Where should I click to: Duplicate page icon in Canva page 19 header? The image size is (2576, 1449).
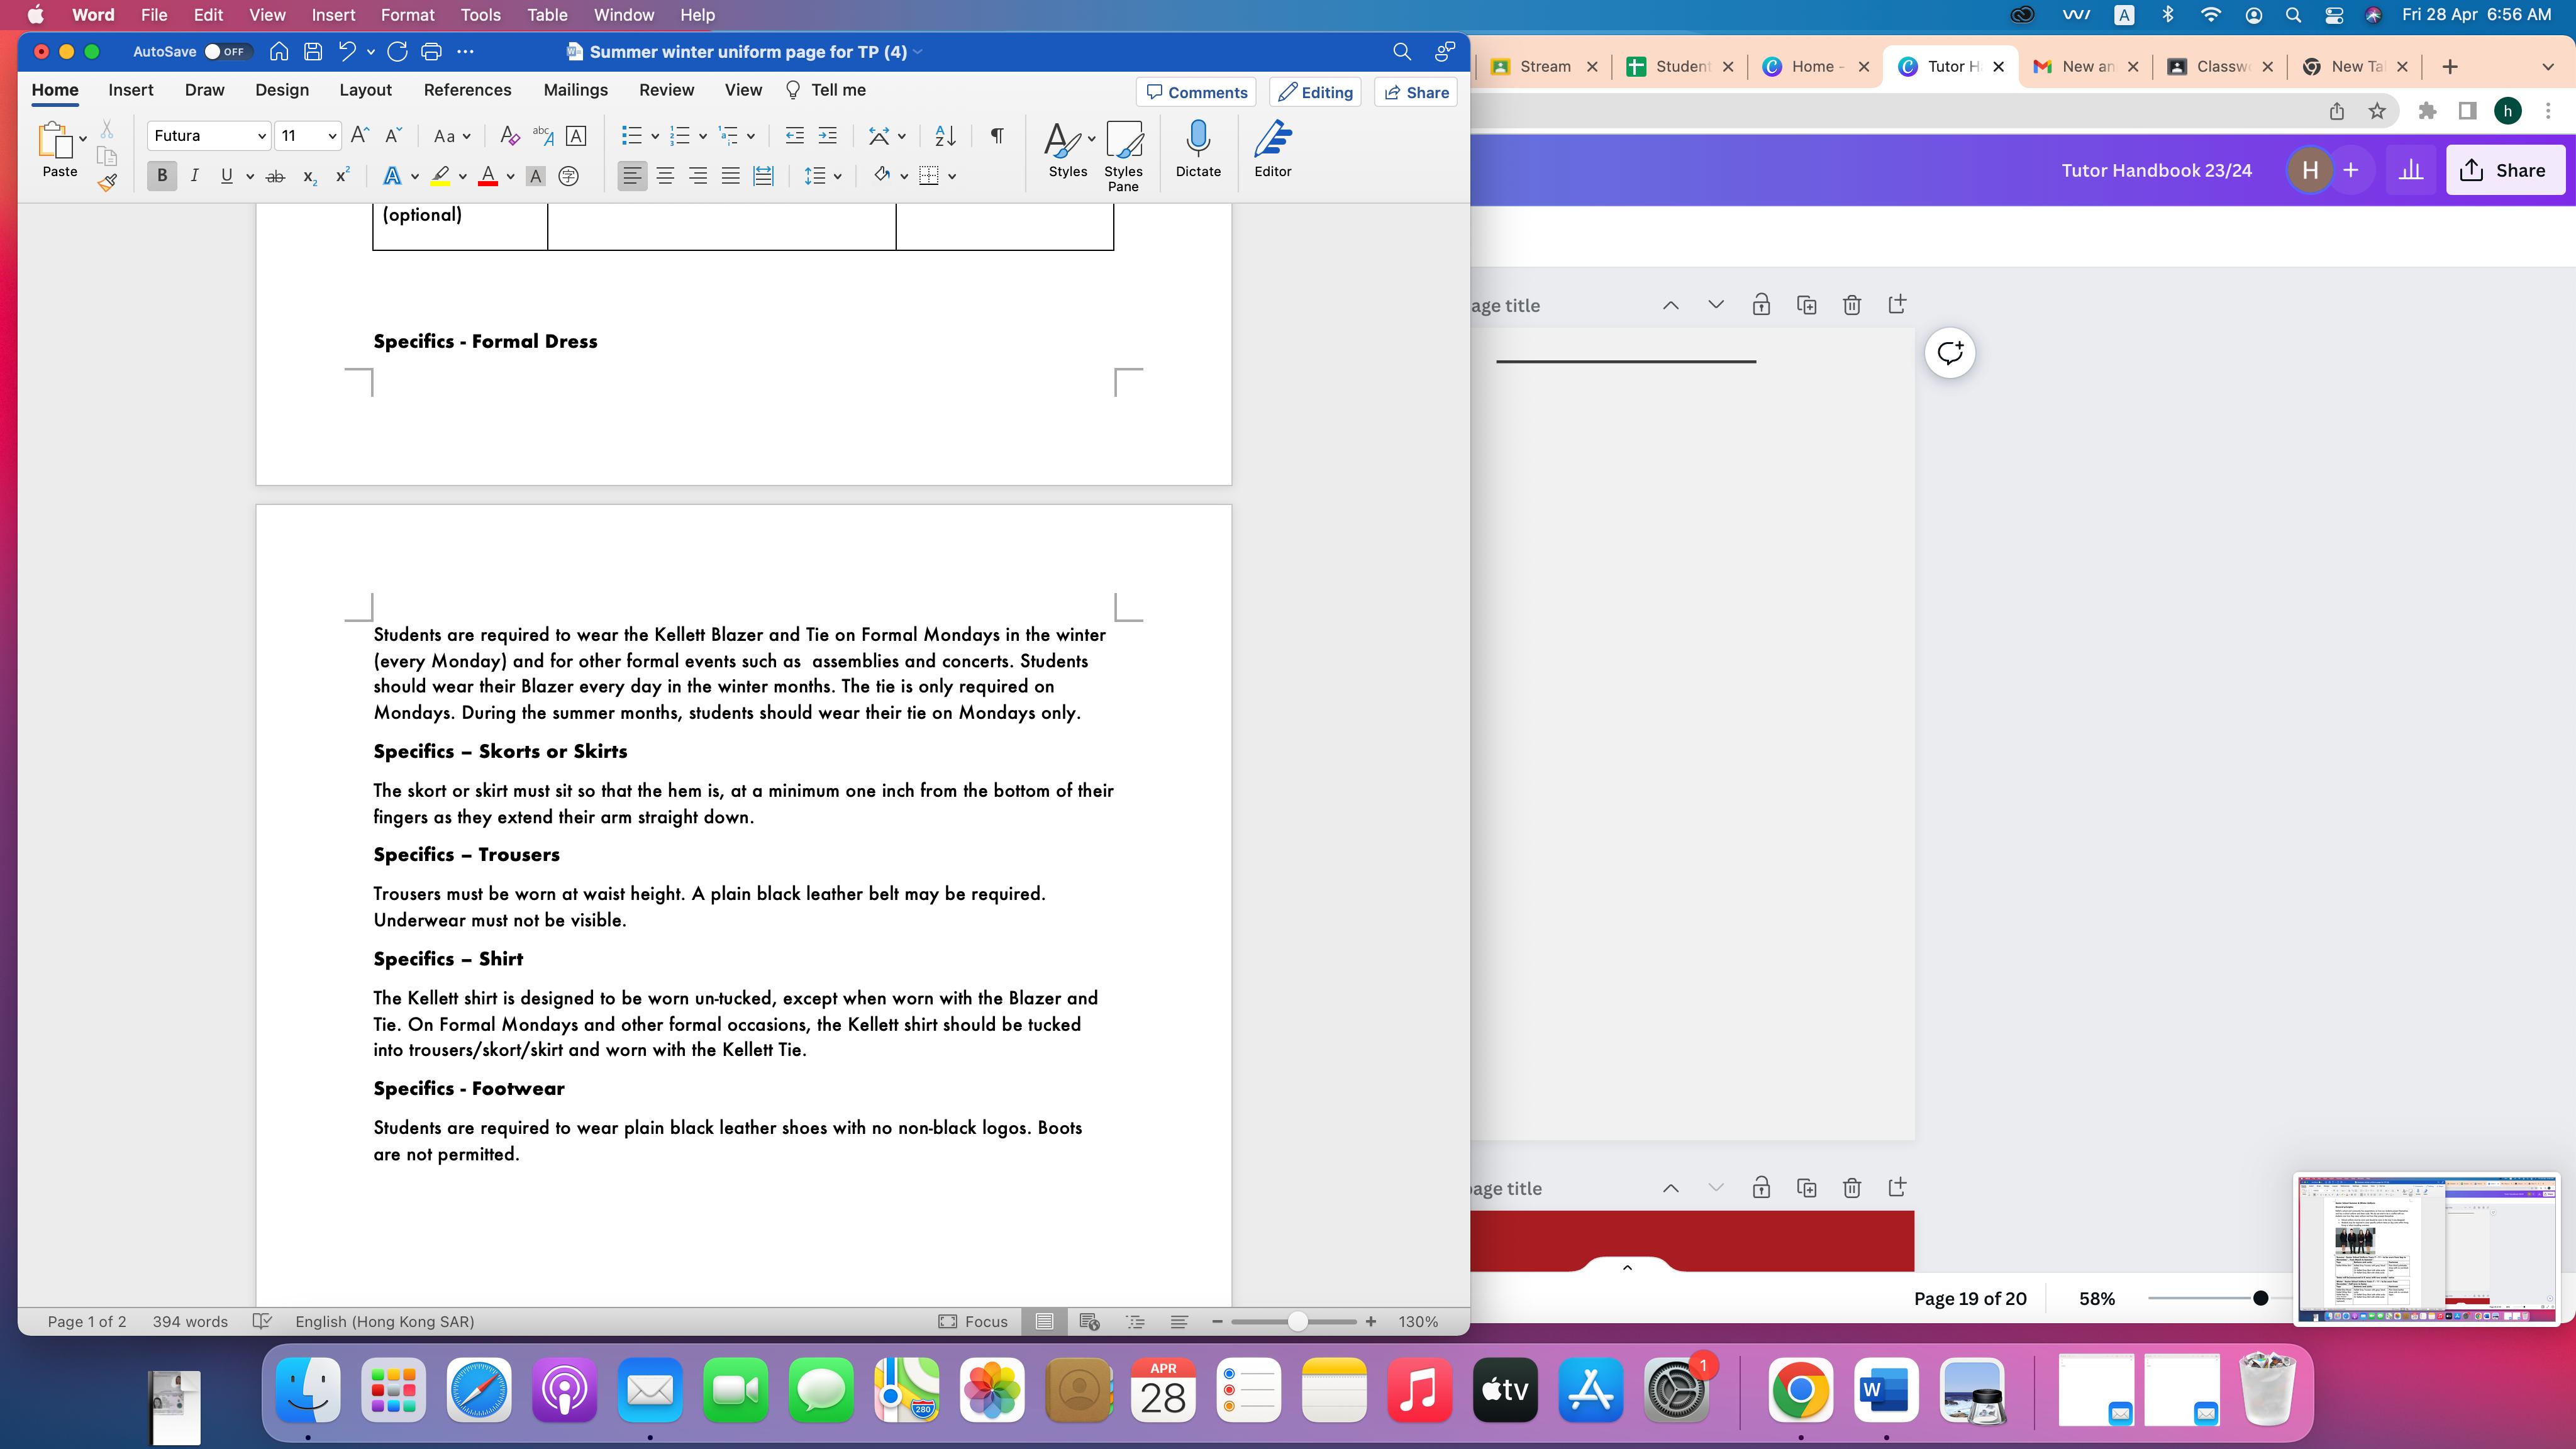point(1807,305)
